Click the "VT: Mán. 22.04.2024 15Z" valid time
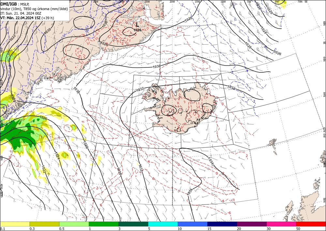 point(21,18)
